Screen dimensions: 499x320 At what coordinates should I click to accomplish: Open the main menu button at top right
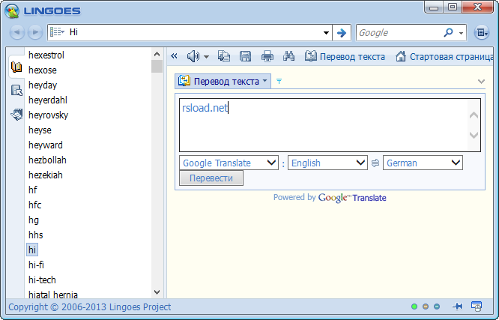[x=482, y=32]
